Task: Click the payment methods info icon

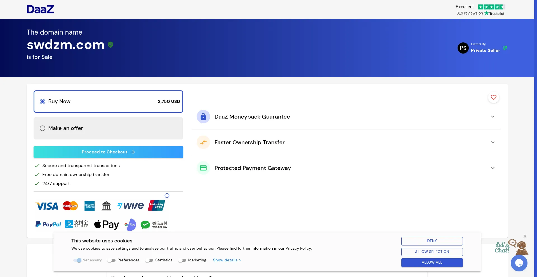Action: tap(167, 196)
